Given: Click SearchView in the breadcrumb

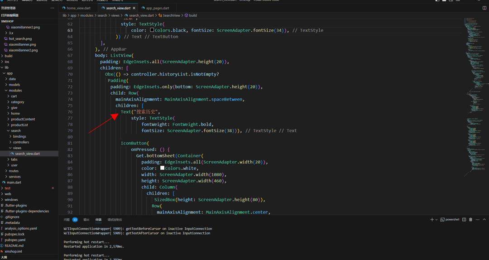Looking at the screenshot, I should pyautogui.click(x=171, y=15).
